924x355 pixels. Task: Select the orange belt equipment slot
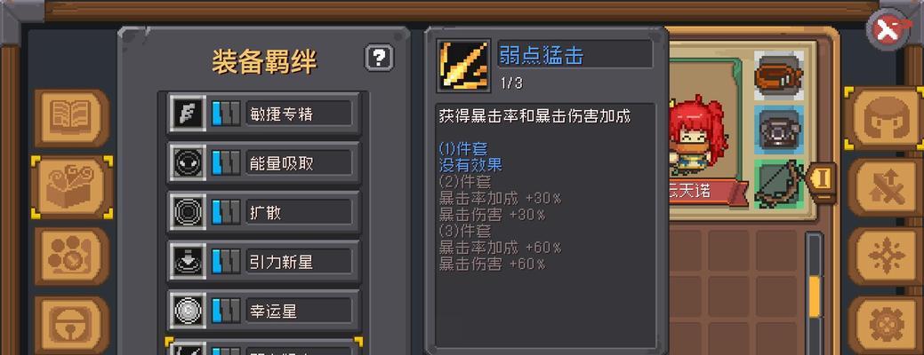click(x=778, y=76)
